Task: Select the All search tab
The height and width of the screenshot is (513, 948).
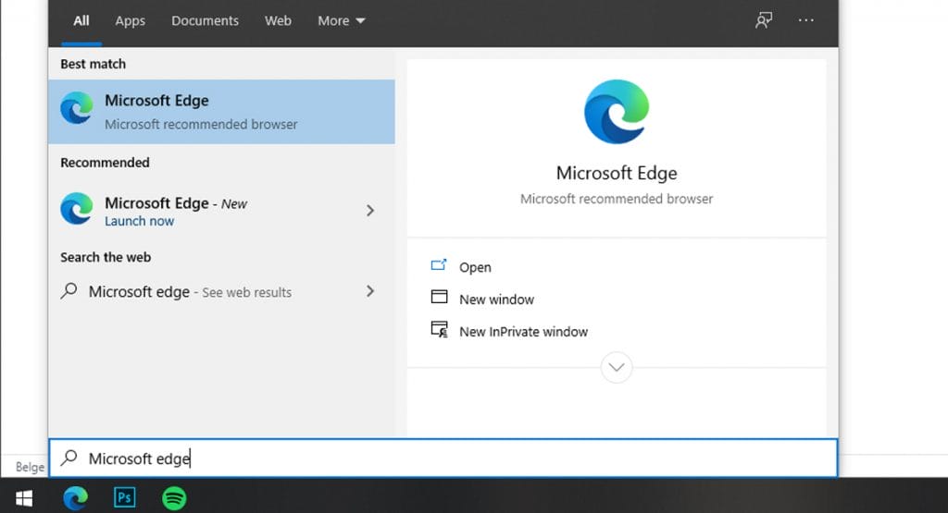Action: coord(81,21)
